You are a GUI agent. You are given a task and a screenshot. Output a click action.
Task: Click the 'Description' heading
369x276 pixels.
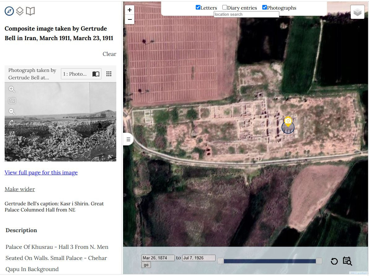click(21, 230)
